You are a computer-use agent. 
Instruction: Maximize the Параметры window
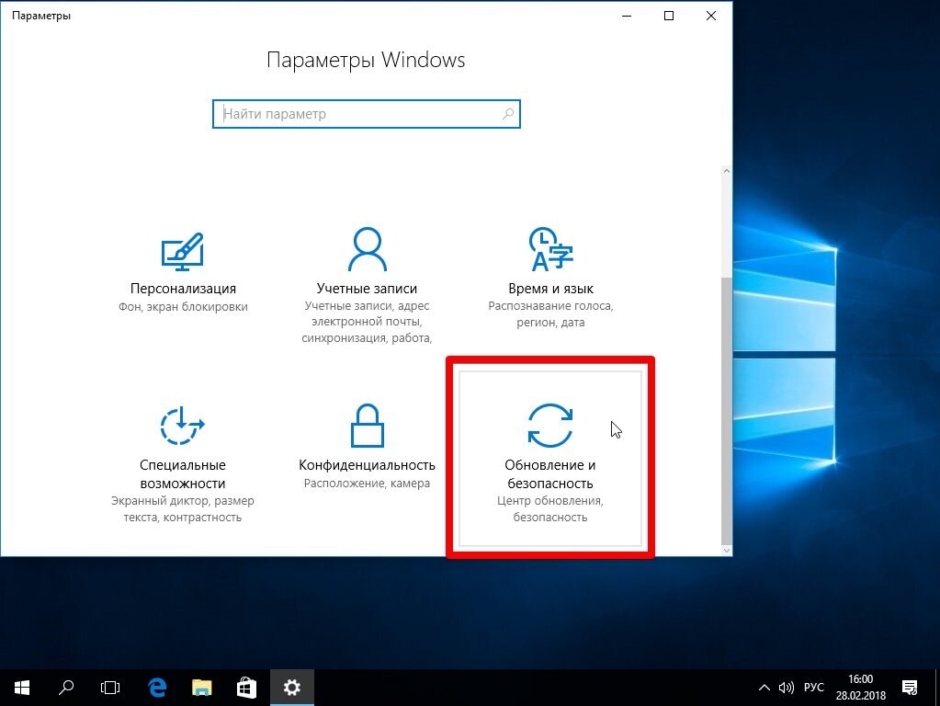click(x=669, y=16)
